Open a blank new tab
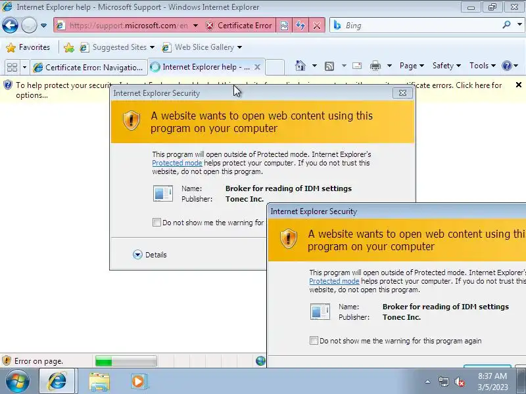This screenshot has height=394, width=526. tap(275, 68)
